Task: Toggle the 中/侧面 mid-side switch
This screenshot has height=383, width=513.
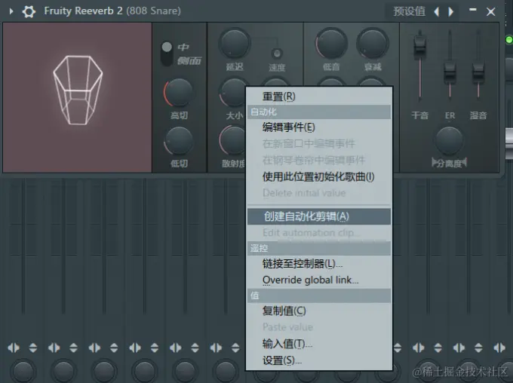Action: click(x=167, y=54)
